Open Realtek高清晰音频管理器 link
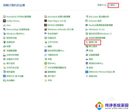131x111 pixels. click(x=101, y=25)
